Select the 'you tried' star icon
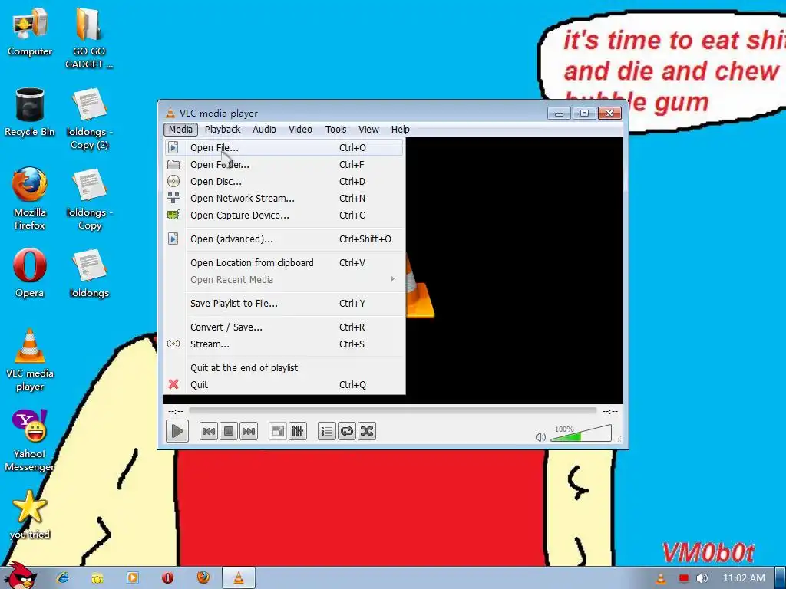 [x=30, y=515]
